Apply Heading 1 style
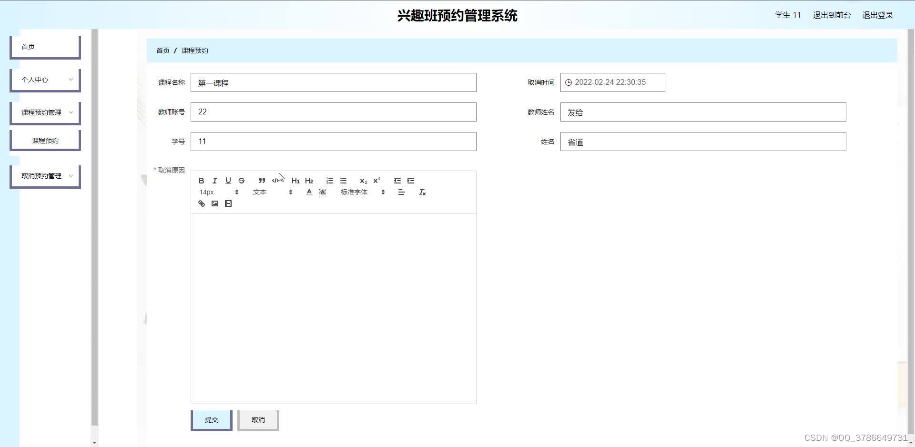Image resolution: width=915 pixels, height=447 pixels. coord(295,181)
